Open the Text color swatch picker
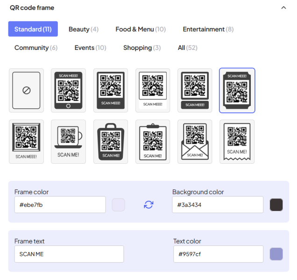 tap(276, 254)
